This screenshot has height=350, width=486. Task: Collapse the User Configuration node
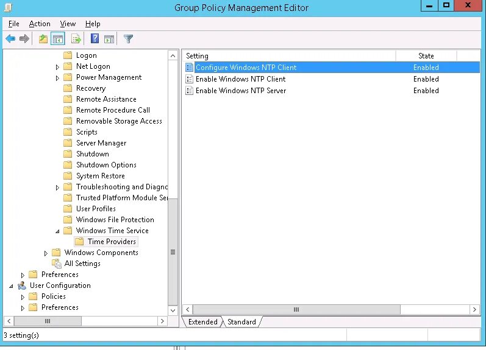click(11, 286)
